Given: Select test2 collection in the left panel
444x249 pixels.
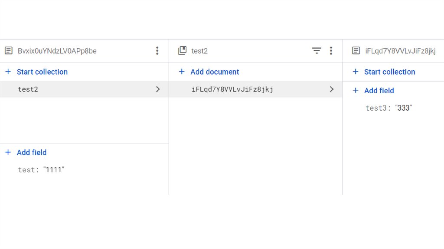Looking at the screenshot, I should (x=28, y=89).
